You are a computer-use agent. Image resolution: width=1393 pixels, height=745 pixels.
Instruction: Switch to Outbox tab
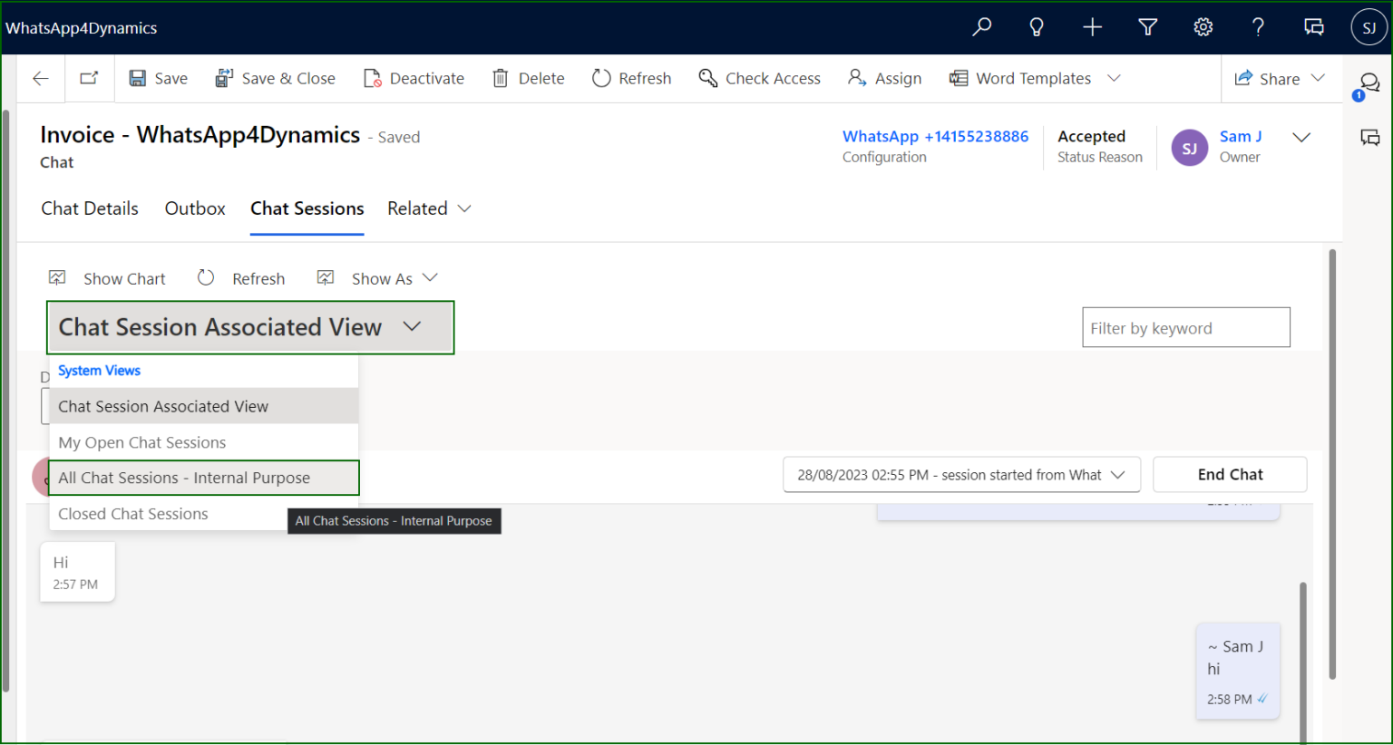[195, 208]
